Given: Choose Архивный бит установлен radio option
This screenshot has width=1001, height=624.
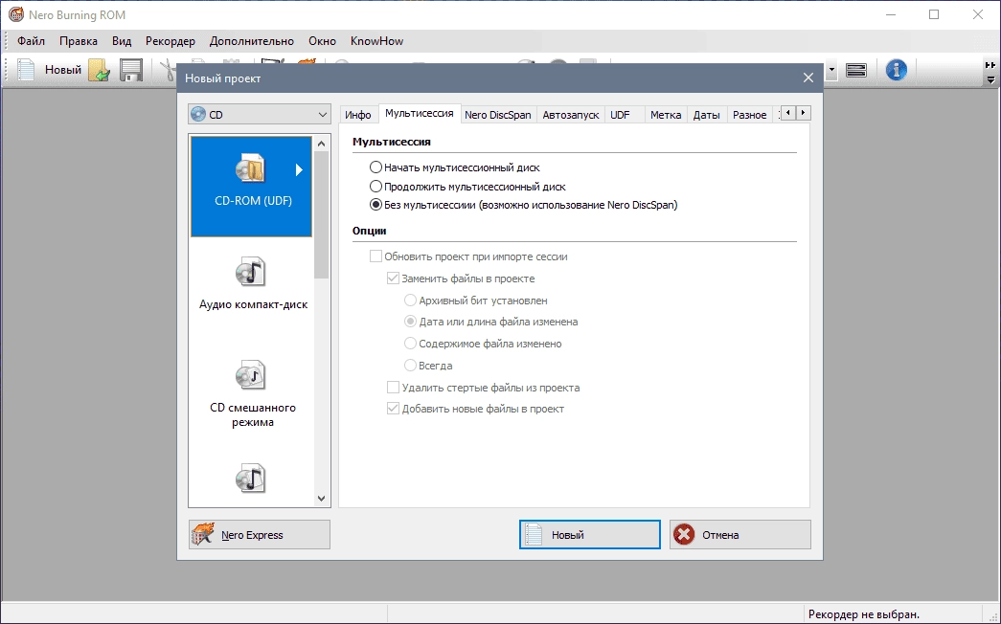Looking at the screenshot, I should [411, 300].
